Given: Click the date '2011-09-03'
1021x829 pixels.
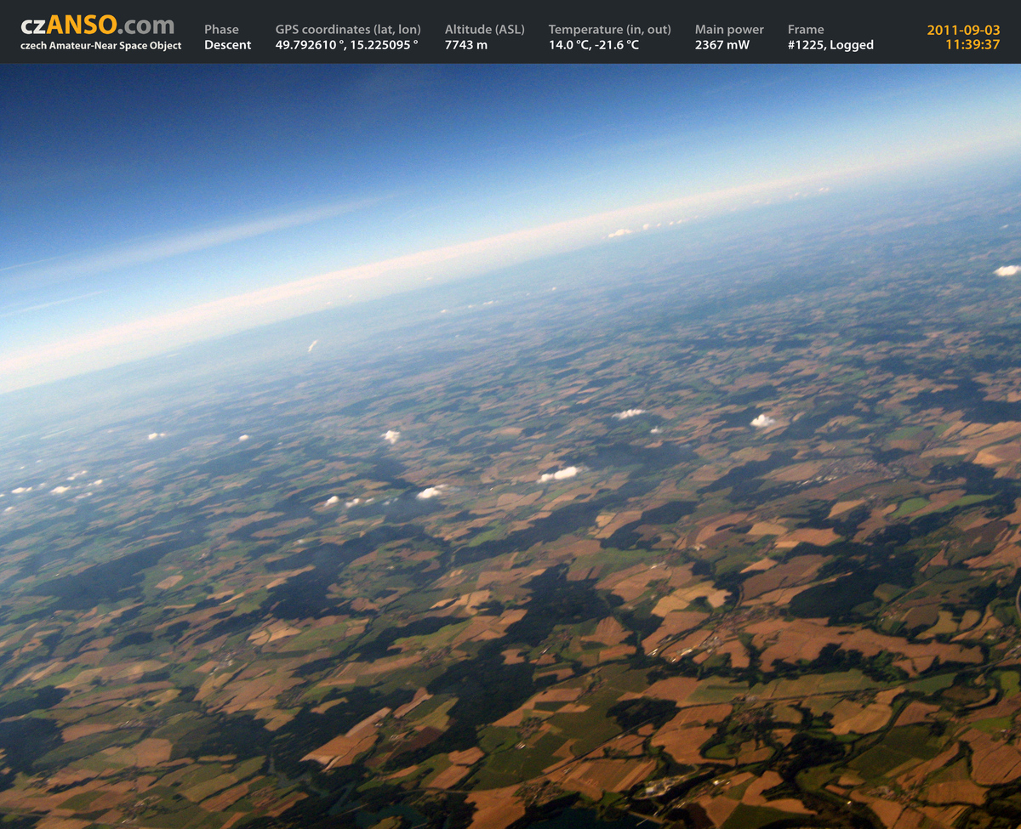Looking at the screenshot, I should 963,30.
